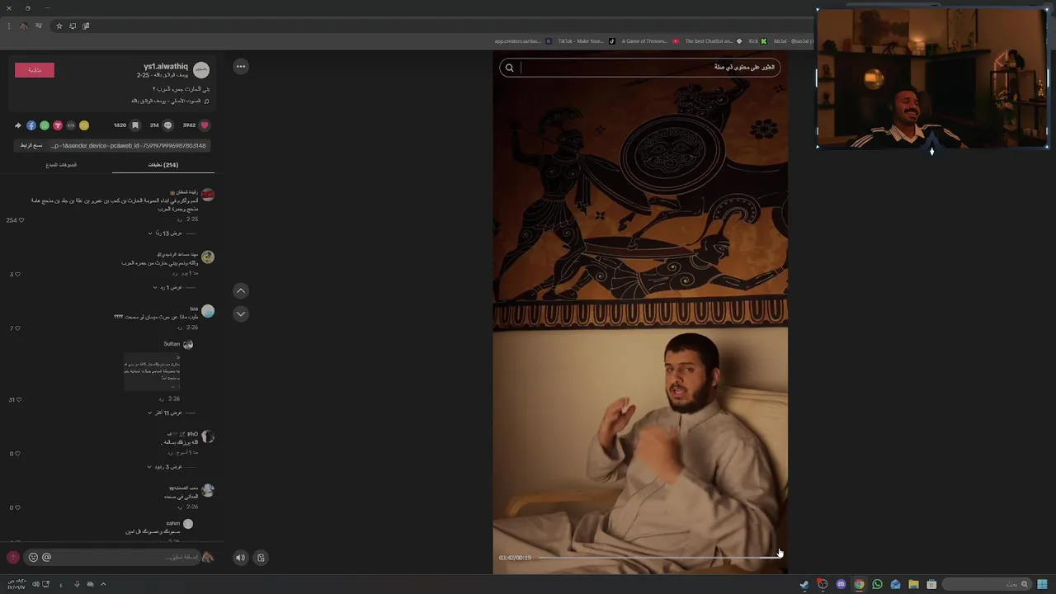This screenshot has height=594, width=1056.
Task: Like the comment with 3 likes
Action: coord(18,274)
